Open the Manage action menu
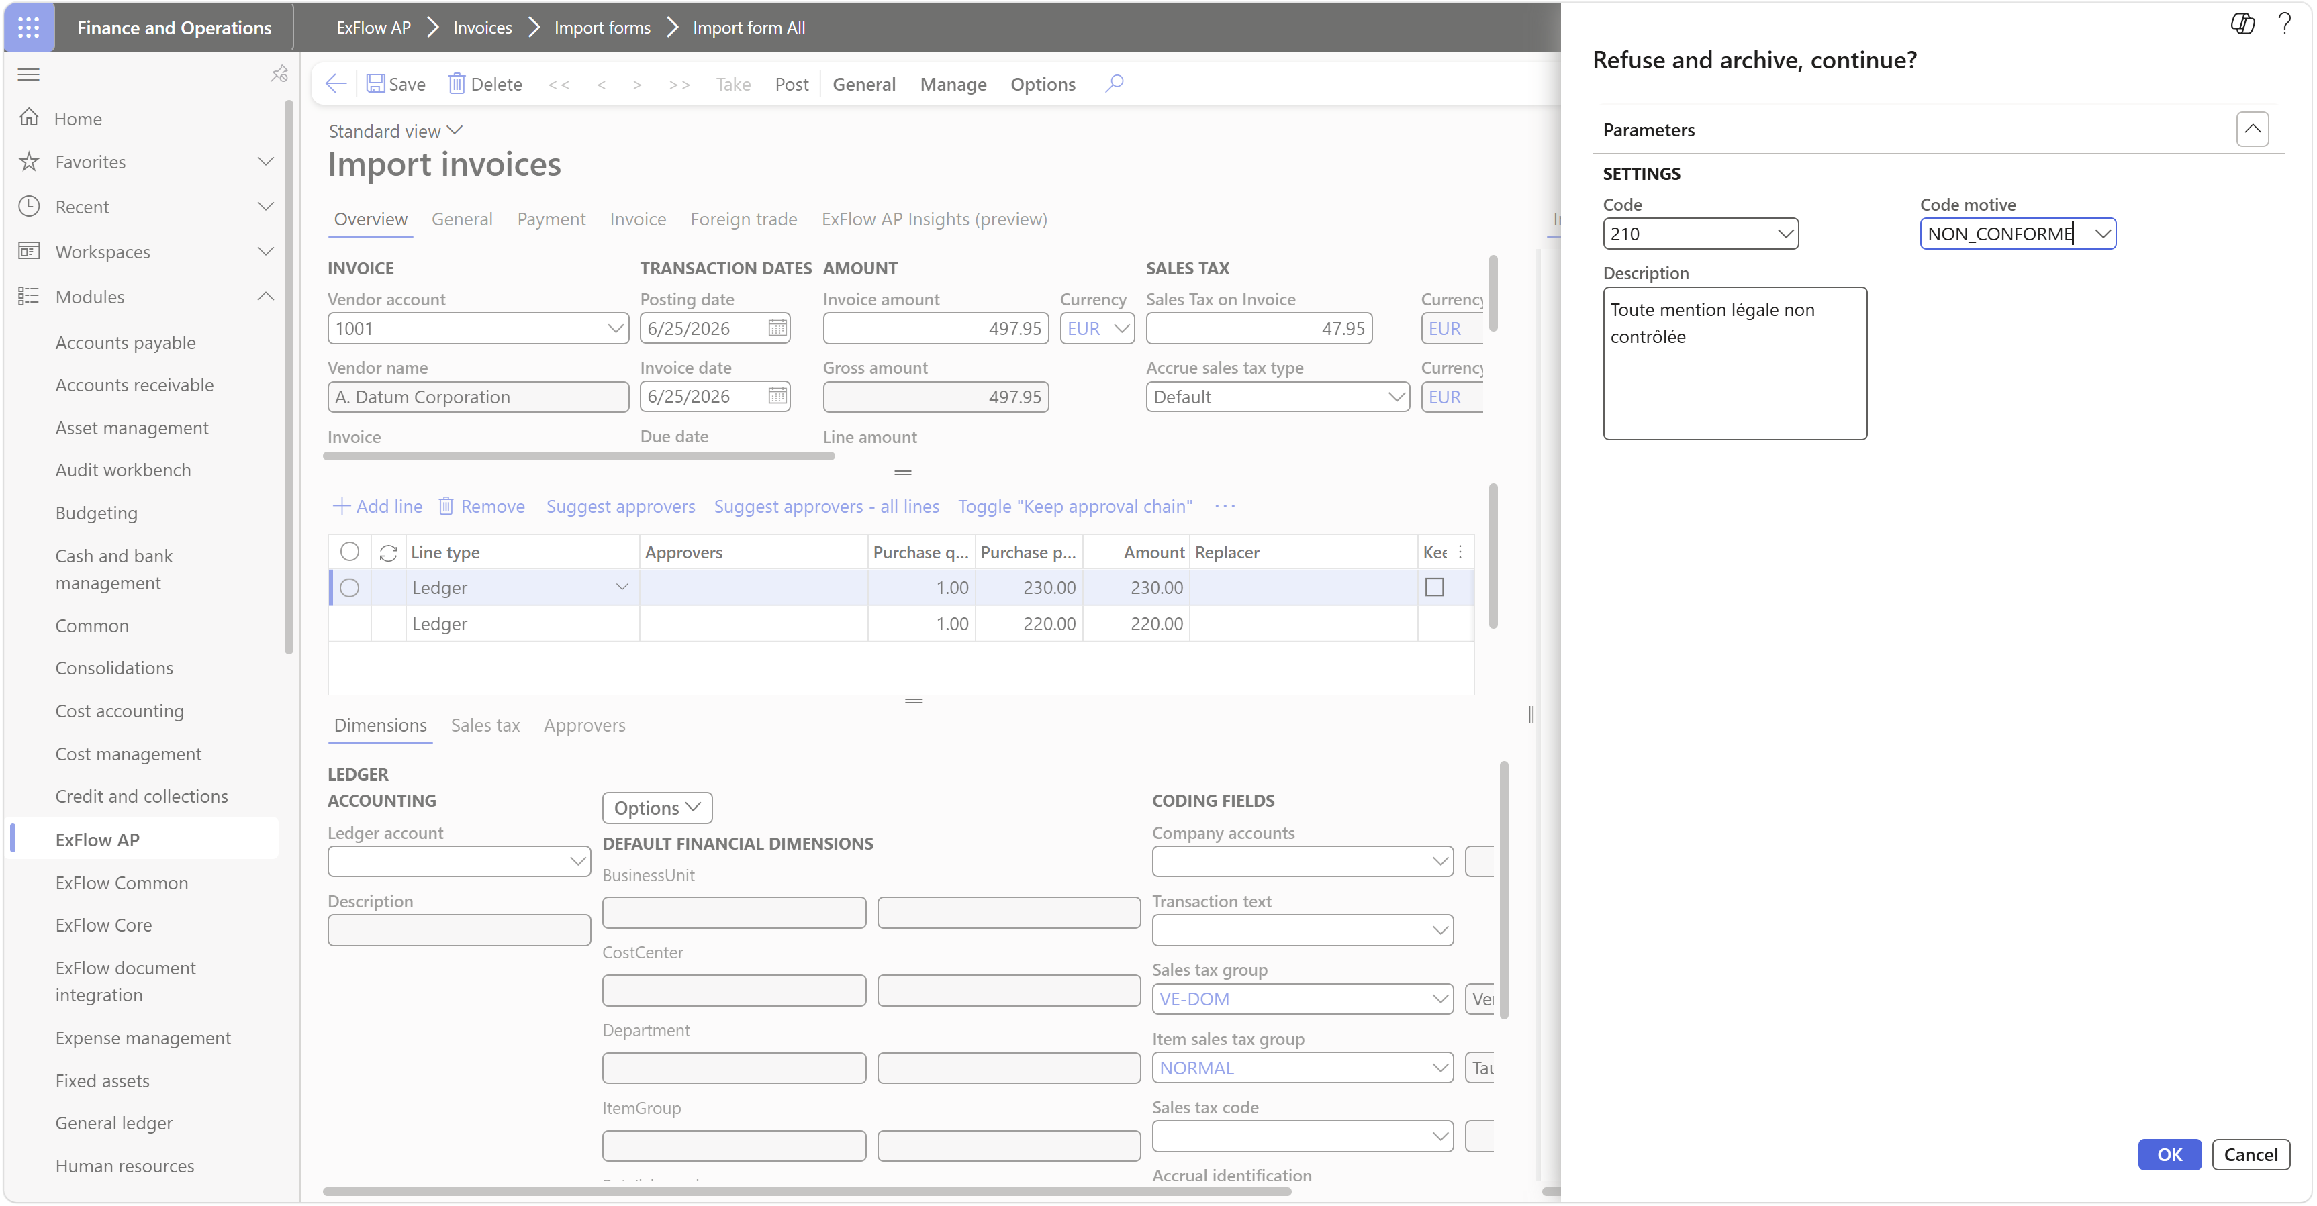The width and height of the screenshot is (2317, 1206). tap(953, 84)
